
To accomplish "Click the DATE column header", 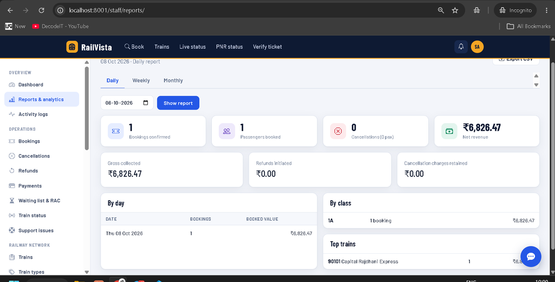I will [x=111, y=219].
